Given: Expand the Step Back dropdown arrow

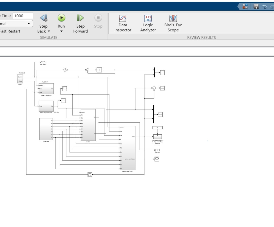Looking at the screenshot, I should [x=49, y=31].
